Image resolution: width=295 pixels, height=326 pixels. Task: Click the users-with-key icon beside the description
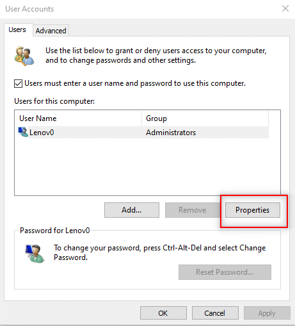pos(24,56)
